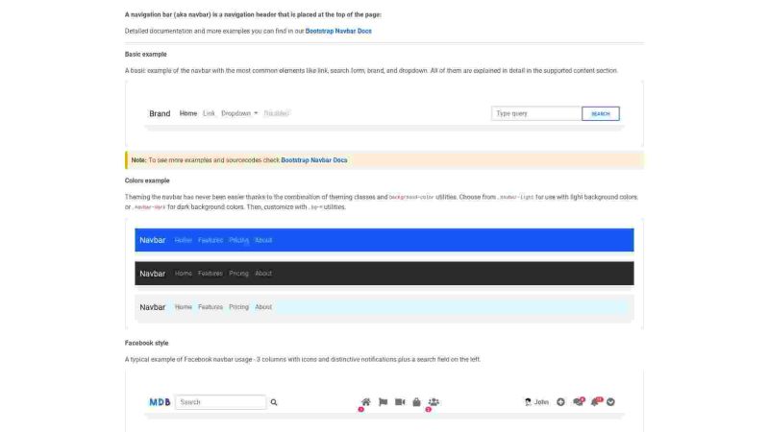Select Features in light navbar
Image resolution: width=769 pixels, height=432 pixels.
pos(211,307)
